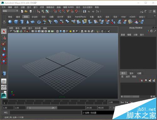
Task: Create a NURBS cube from the shelf
Action: [x=16, y=22]
